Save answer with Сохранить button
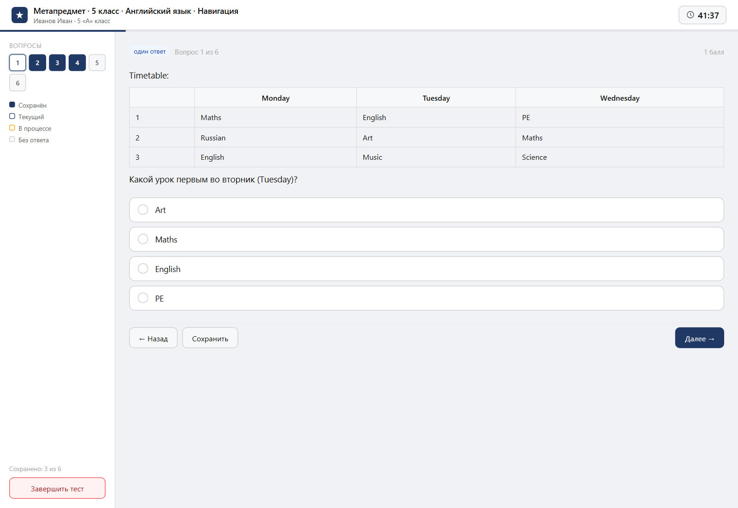The width and height of the screenshot is (738, 508). (210, 338)
